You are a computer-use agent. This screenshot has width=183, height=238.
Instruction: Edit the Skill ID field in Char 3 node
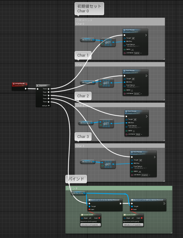click(140, 172)
